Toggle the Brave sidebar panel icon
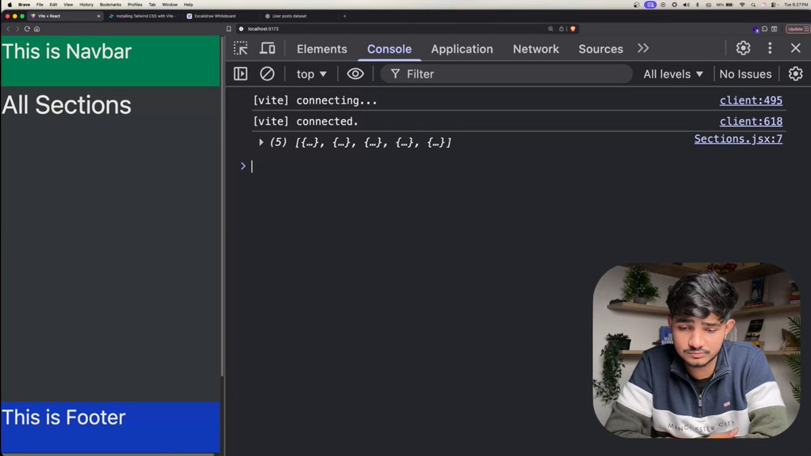This screenshot has height=456, width=811. (x=774, y=29)
